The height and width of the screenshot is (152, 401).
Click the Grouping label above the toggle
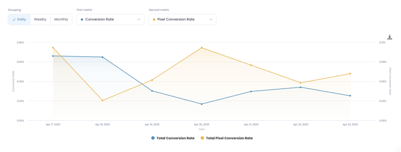coord(14,10)
